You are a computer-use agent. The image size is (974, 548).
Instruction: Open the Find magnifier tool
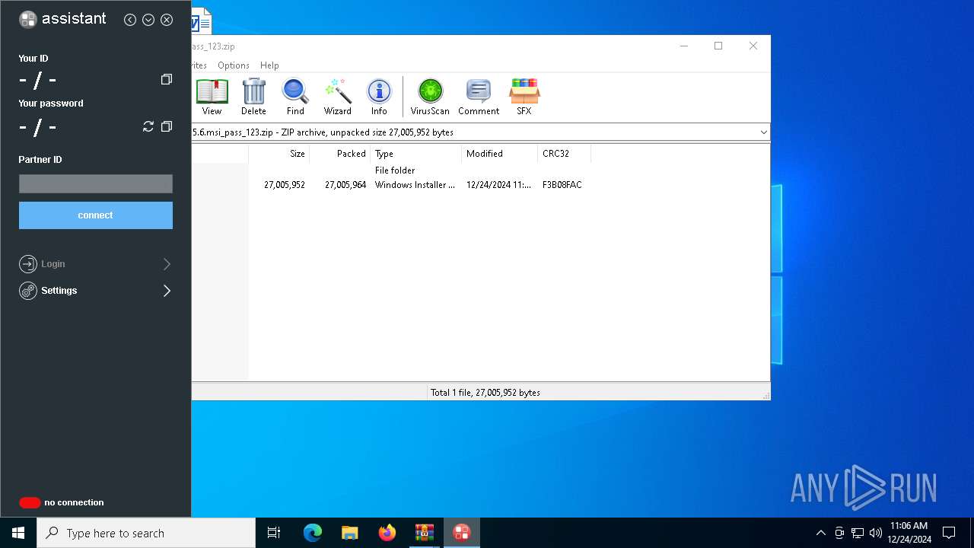coord(295,97)
